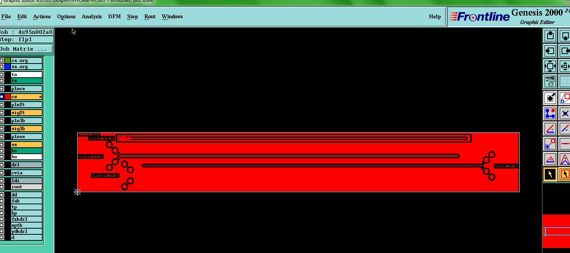The width and height of the screenshot is (570, 253).
Task: Toggle checkbox for sig2t layer
Action: (2, 113)
